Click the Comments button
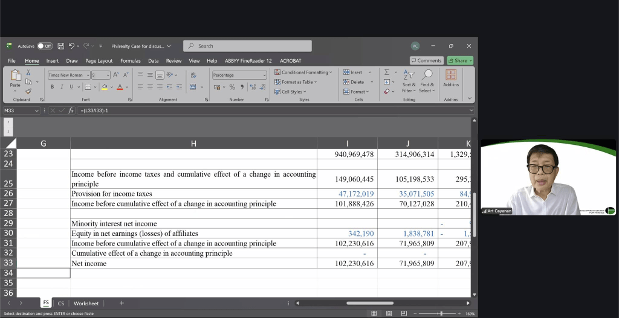The image size is (619, 318). point(426,61)
